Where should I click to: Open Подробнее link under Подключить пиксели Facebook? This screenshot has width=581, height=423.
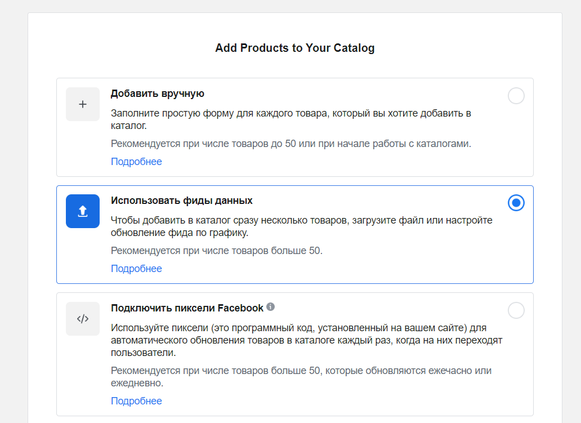pos(136,401)
